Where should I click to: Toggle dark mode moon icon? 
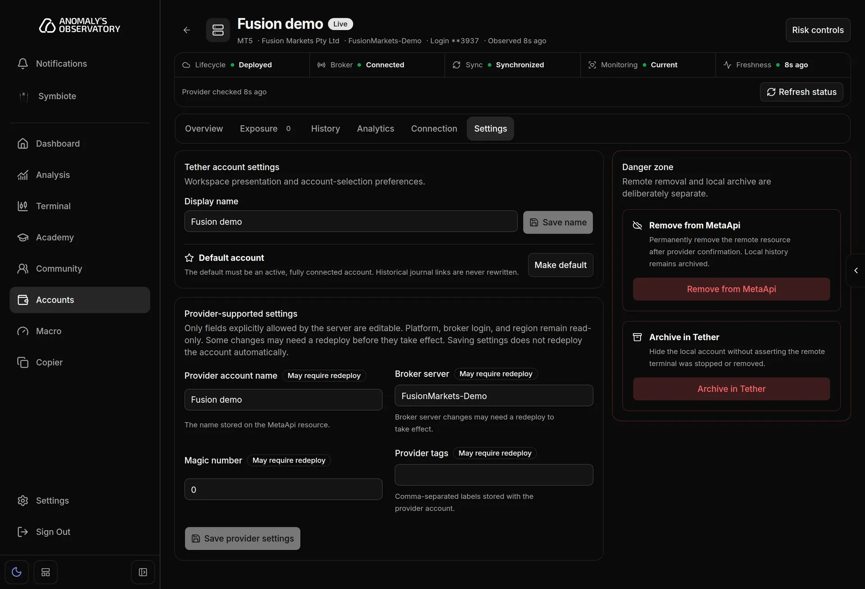[x=17, y=572]
